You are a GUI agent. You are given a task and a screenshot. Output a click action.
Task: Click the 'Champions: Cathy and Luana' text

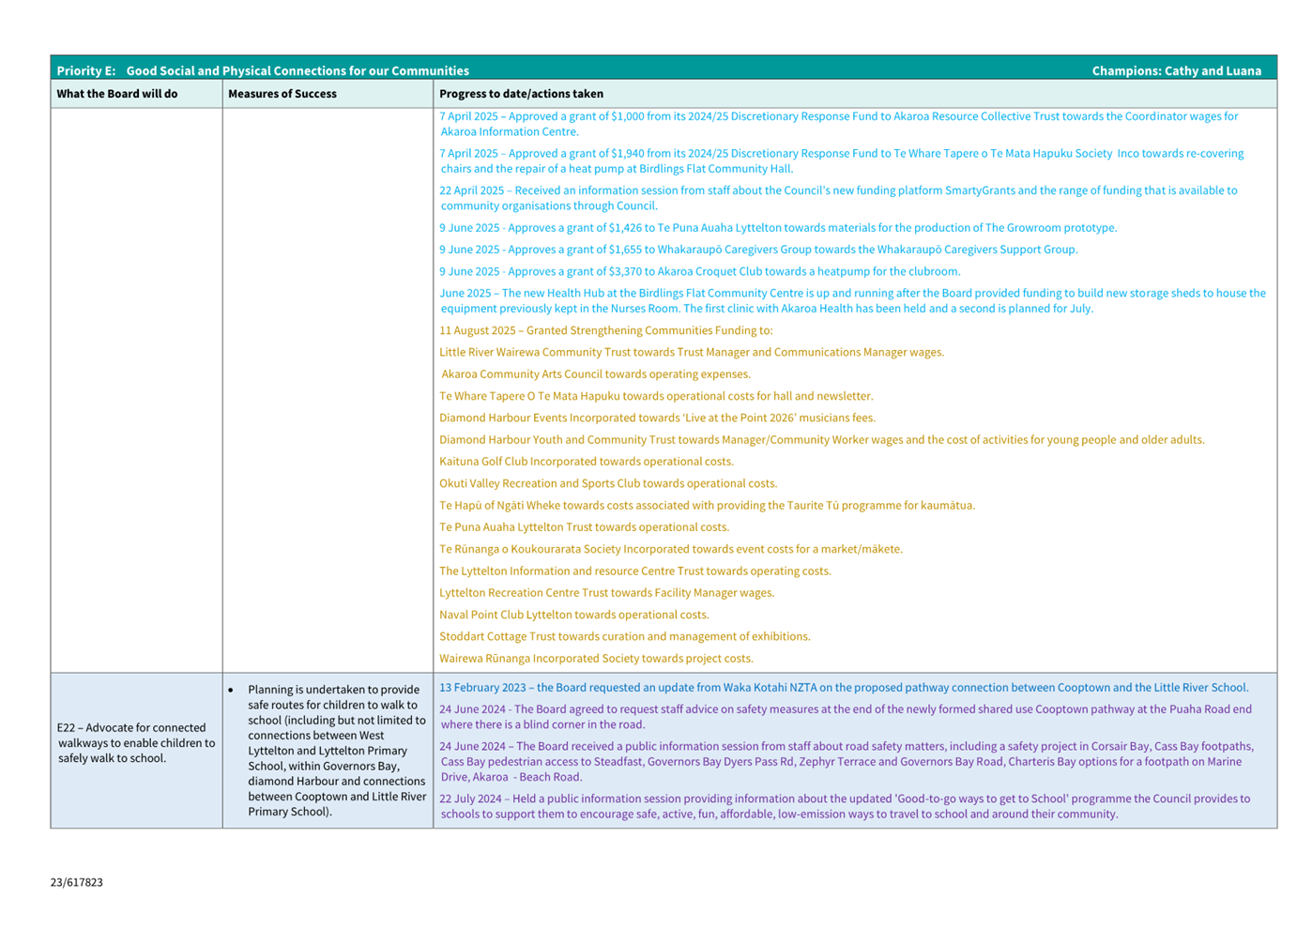1176,70
